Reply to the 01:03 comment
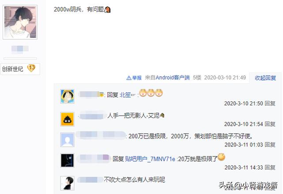This screenshot has width=283, height=194. [x=270, y=145]
